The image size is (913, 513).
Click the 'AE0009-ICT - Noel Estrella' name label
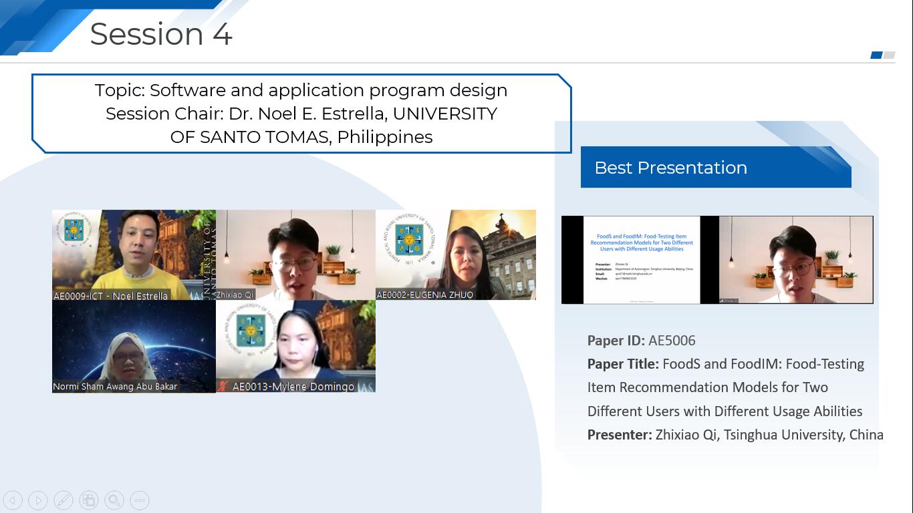click(x=111, y=295)
